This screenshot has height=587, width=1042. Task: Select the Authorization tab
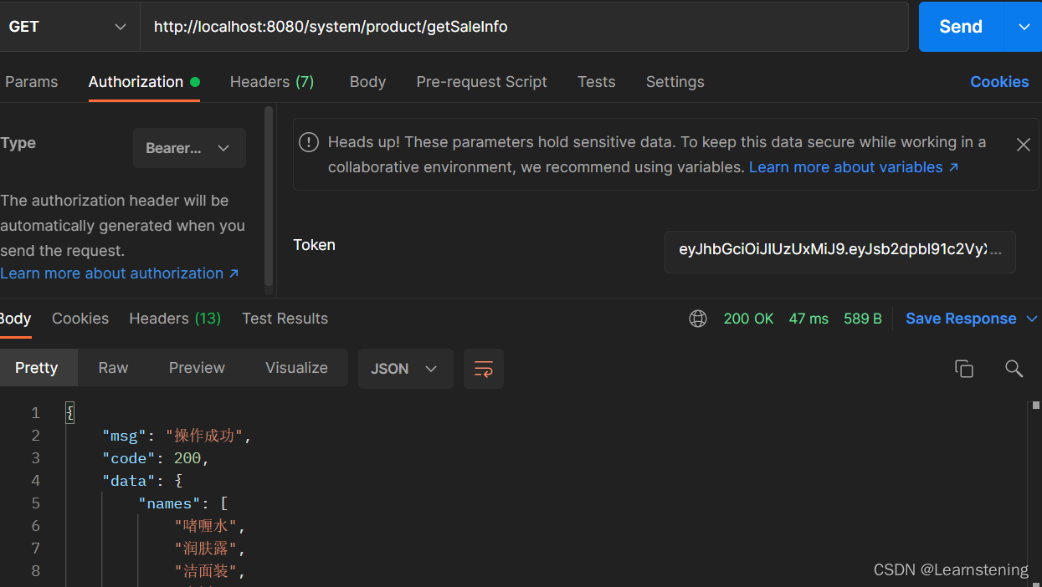tap(144, 82)
